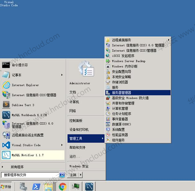This screenshot has width=195, height=191.
Task: Open Internet 信息服务 (IIS)管理器 in the left pane
Action: click(33, 95)
